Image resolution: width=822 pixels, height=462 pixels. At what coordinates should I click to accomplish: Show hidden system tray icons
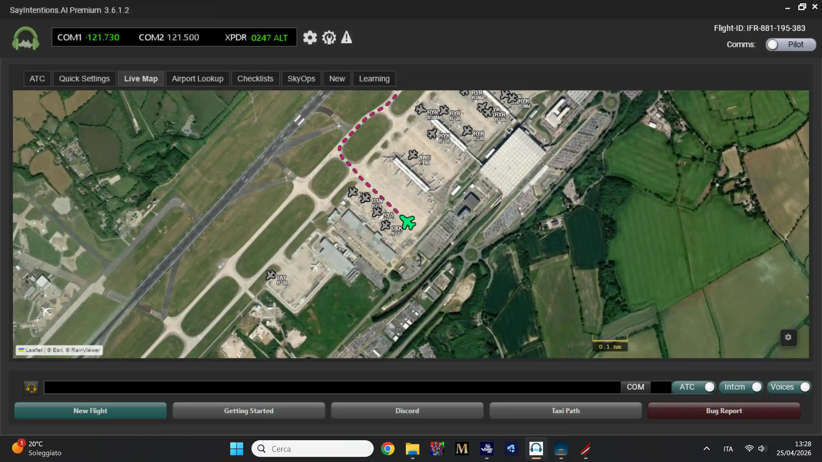707,449
